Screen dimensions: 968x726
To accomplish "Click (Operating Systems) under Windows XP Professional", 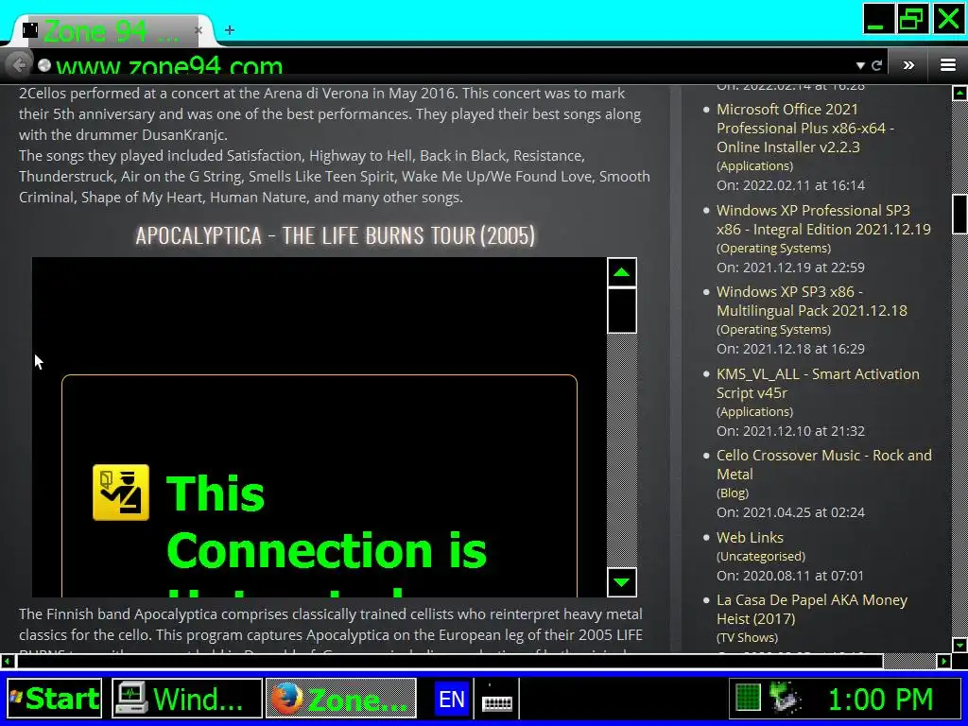I will tap(773, 249).
